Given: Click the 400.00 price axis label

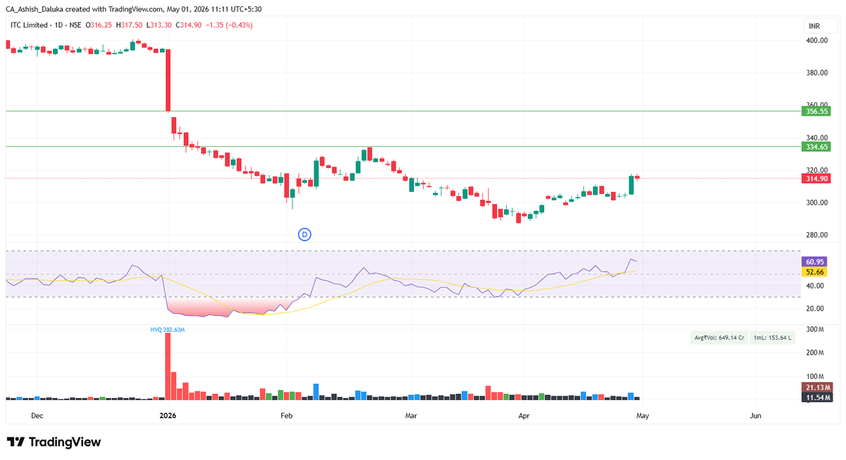Looking at the screenshot, I should pyautogui.click(x=818, y=41).
